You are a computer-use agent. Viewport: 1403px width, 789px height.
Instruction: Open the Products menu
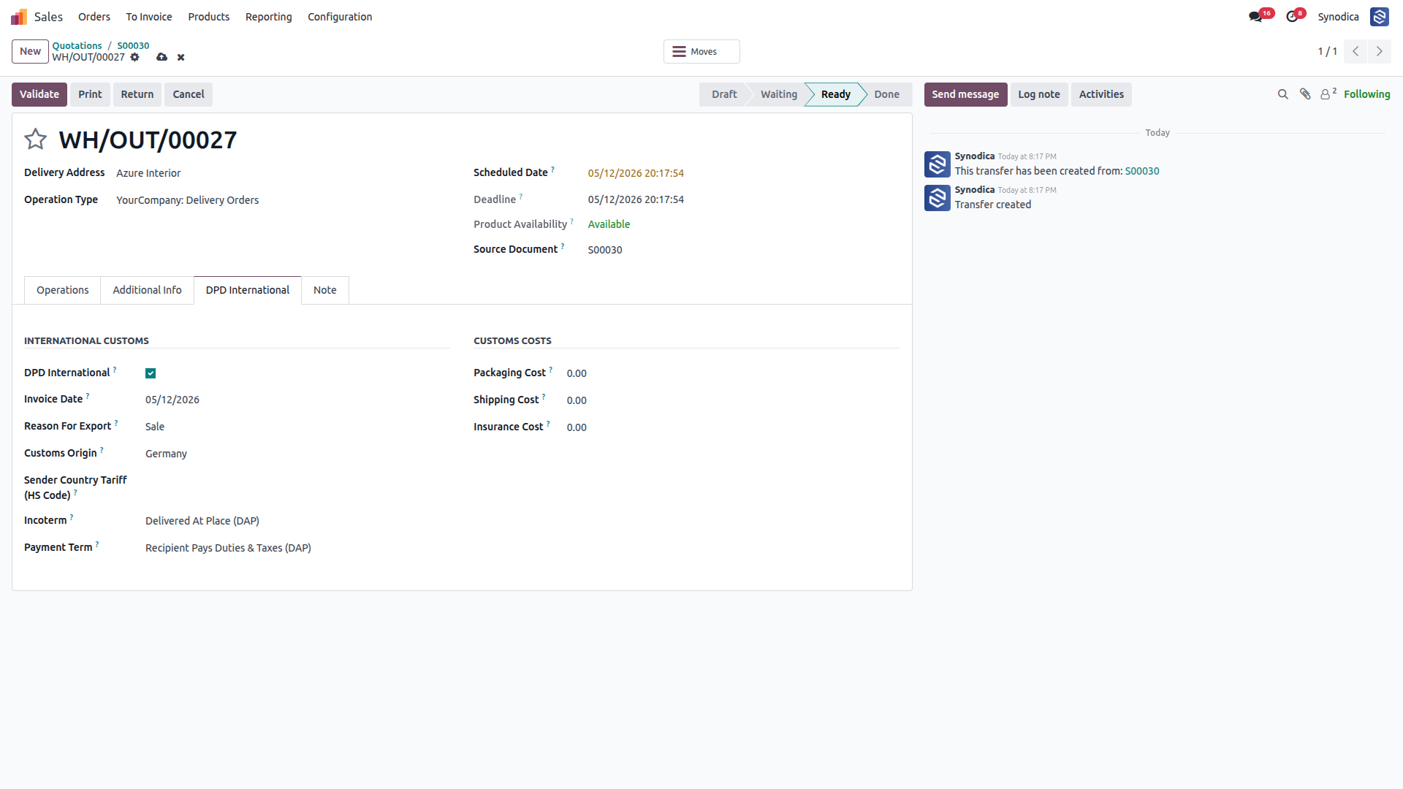click(209, 17)
